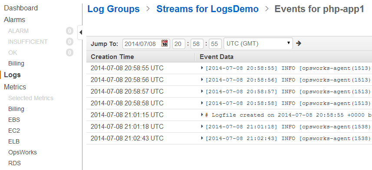
Task: Click the minute field showing 58
Action: tap(197, 44)
